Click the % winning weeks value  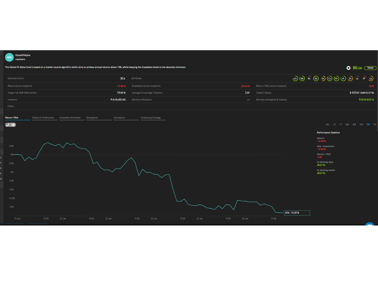pyautogui.click(x=321, y=173)
